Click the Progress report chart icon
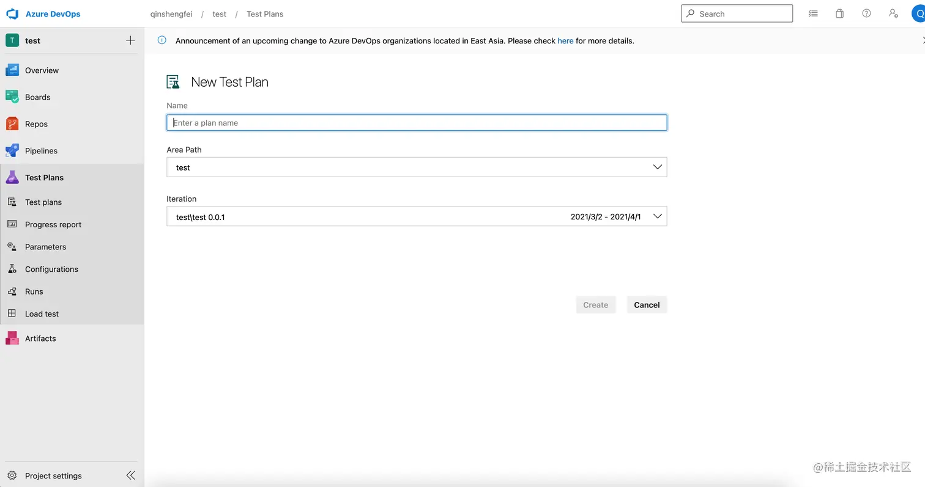 pyautogui.click(x=12, y=224)
